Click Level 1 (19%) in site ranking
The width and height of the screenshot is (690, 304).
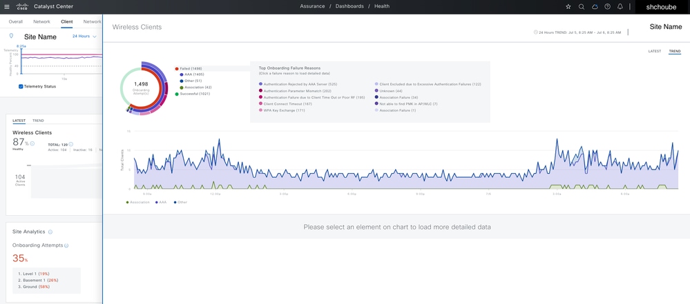coord(33,274)
